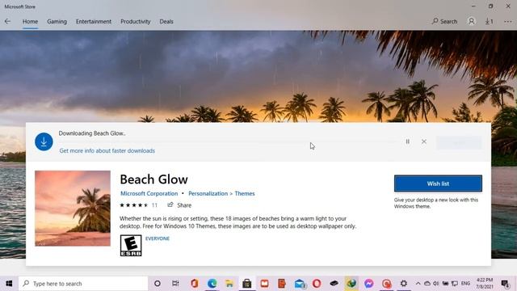This screenshot has width=517, height=291.
Task: Open the See more ellipsis menu
Action: click(508, 22)
